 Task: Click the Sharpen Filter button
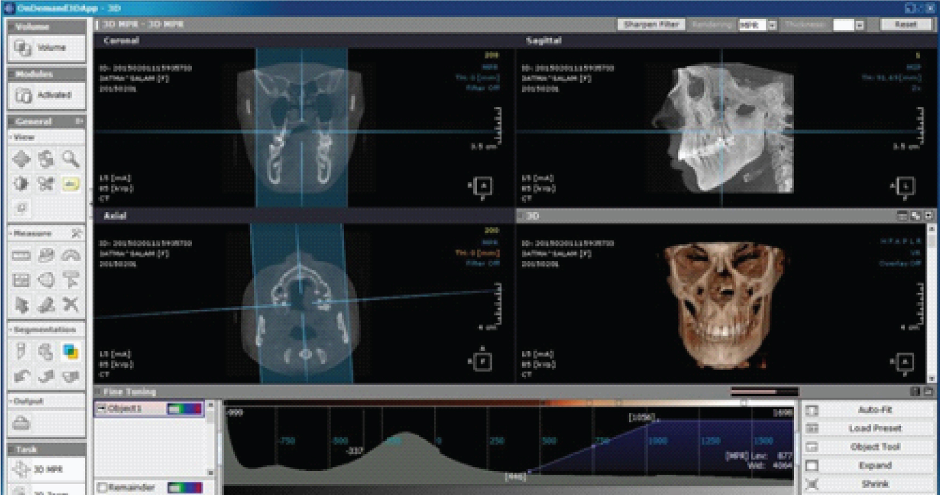pyautogui.click(x=651, y=25)
